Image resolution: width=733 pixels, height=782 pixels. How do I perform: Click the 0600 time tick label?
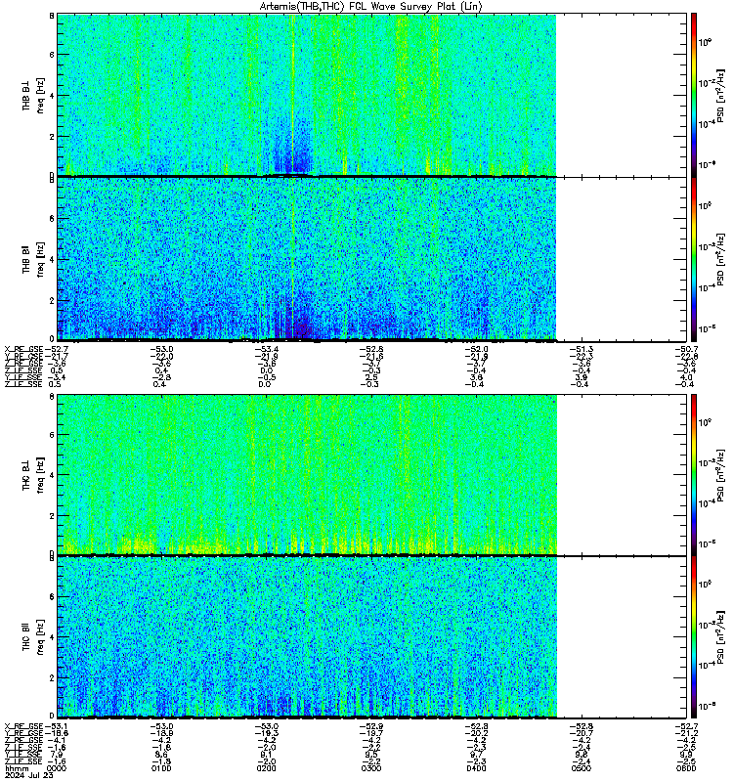pos(686,768)
